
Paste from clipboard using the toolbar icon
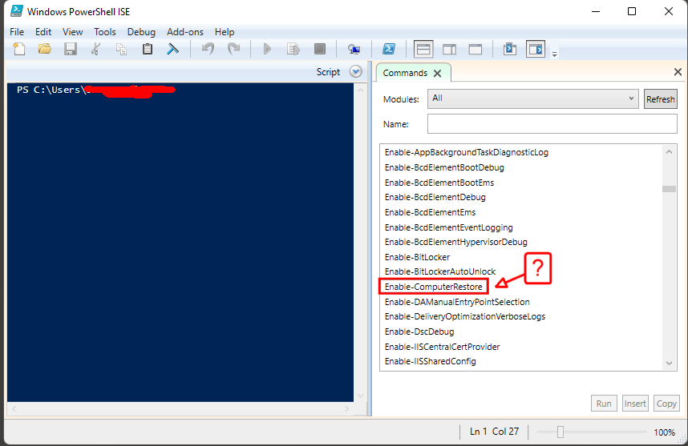(x=148, y=49)
